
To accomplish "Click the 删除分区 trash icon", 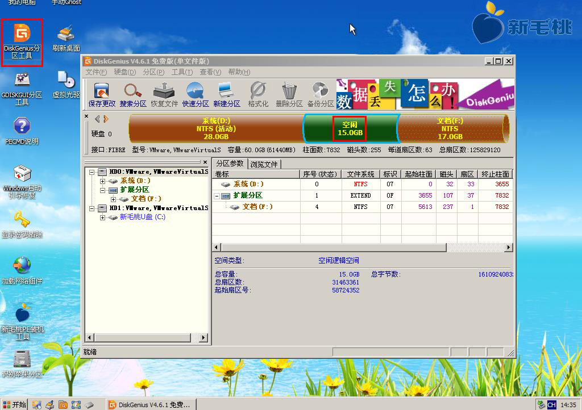I will [289, 95].
